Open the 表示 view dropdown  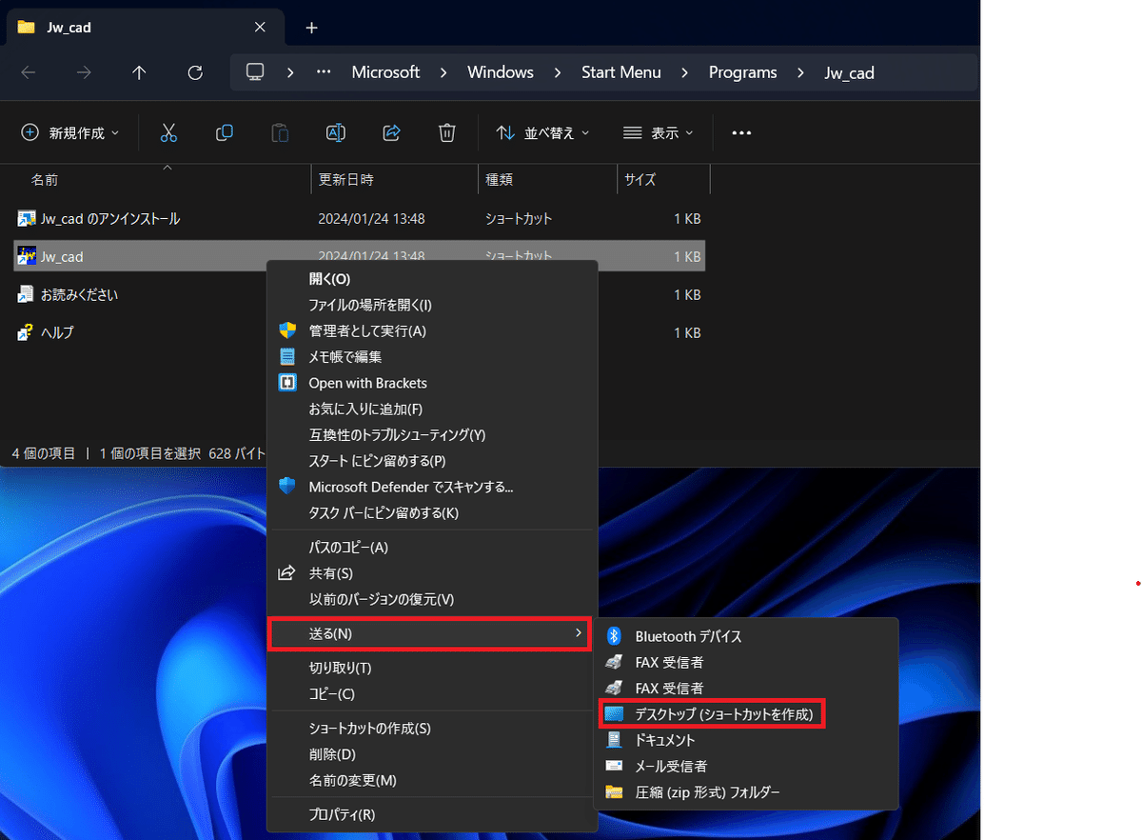659,133
